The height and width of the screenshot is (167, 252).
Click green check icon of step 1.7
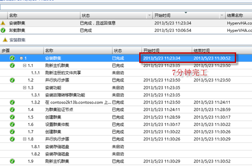pos(12,132)
